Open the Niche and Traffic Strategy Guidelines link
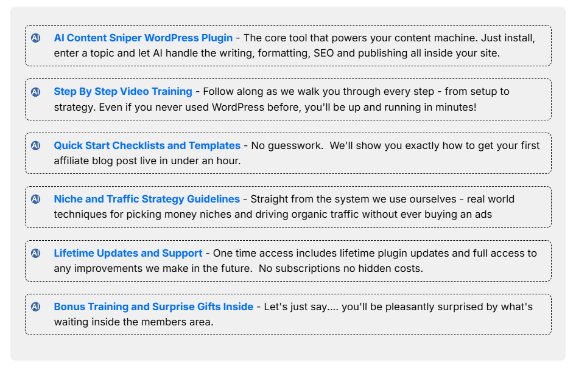The height and width of the screenshot is (371, 576). click(x=147, y=199)
